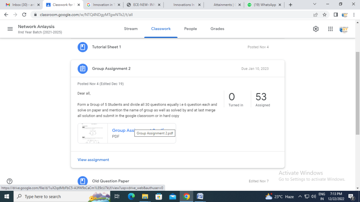
Task: Open the People tab
Action: [191, 29]
